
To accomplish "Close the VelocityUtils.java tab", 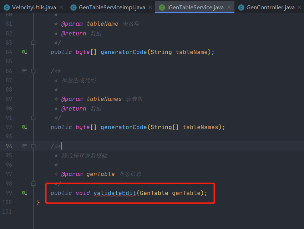I will (x=61, y=7).
